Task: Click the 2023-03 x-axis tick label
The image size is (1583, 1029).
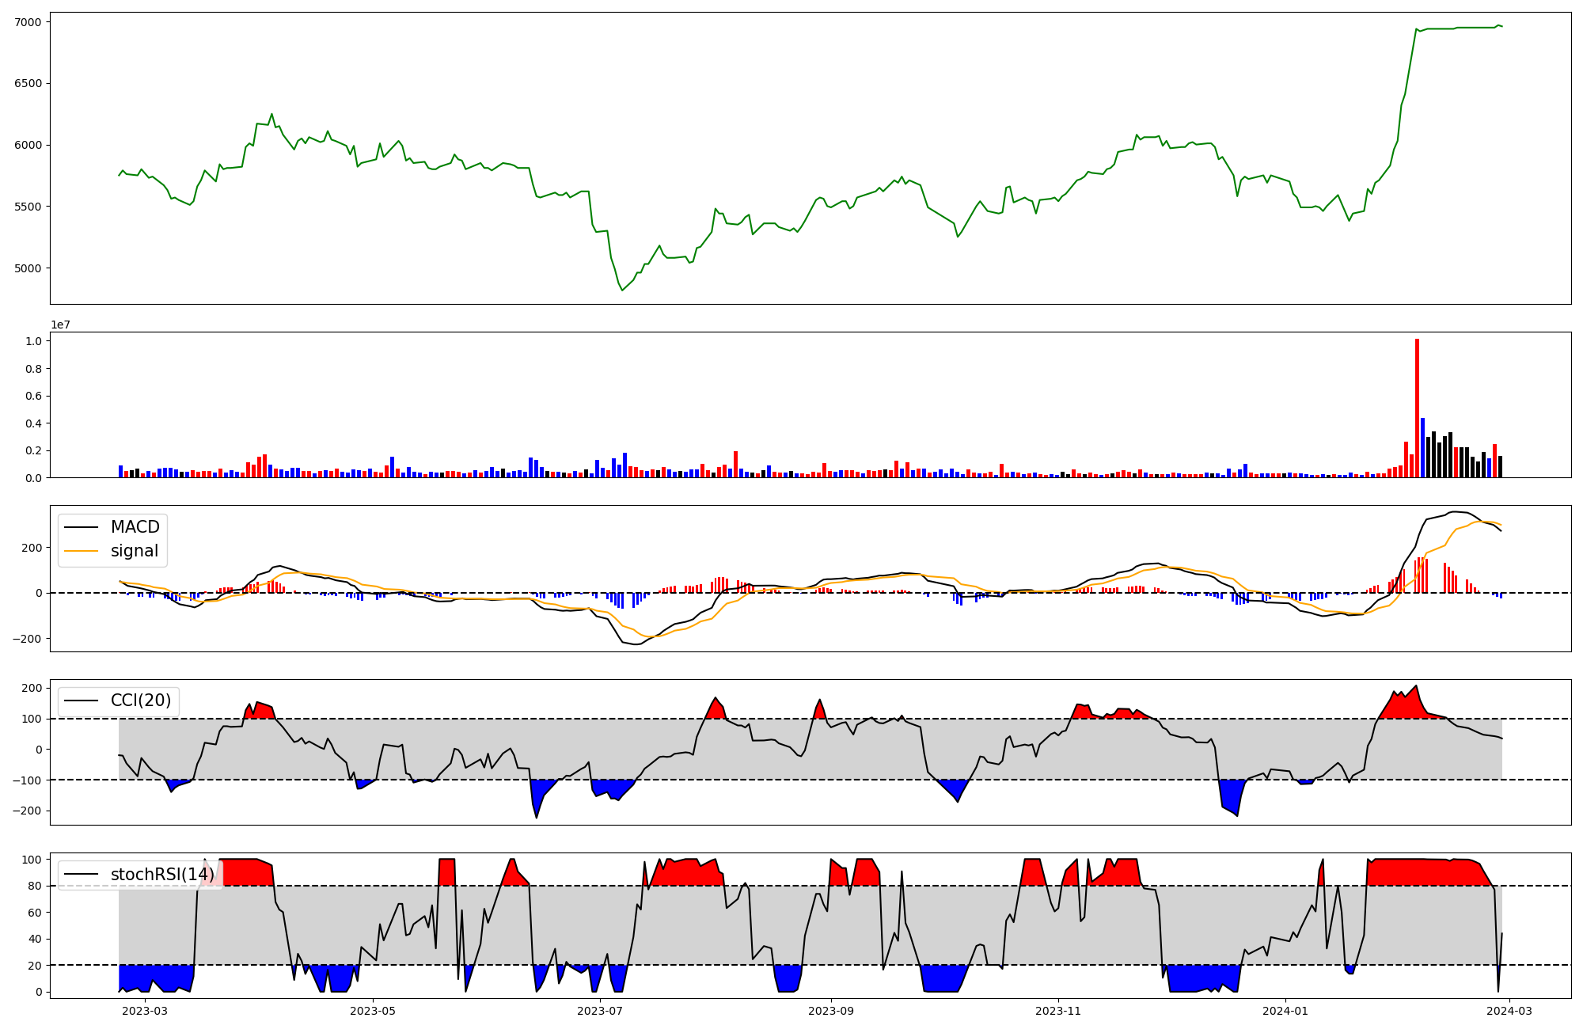Action: [146, 1011]
